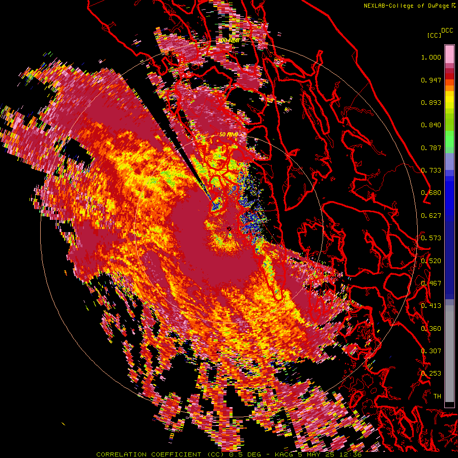Click the radar site marker at the map center
458x458 pixels.
tap(229, 228)
